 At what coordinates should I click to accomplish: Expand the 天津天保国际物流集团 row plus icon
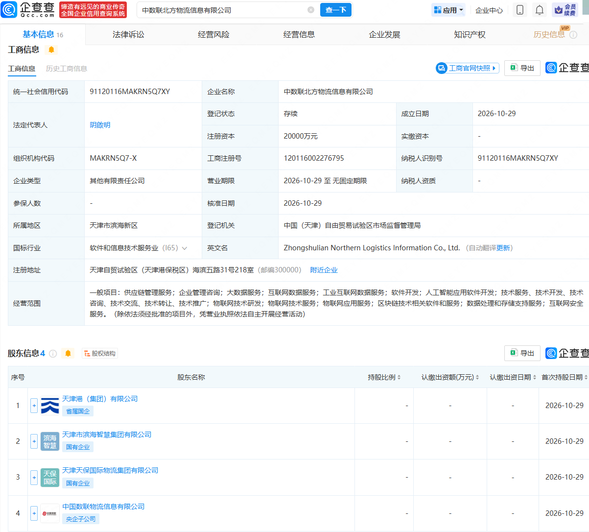click(x=34, y=477)
